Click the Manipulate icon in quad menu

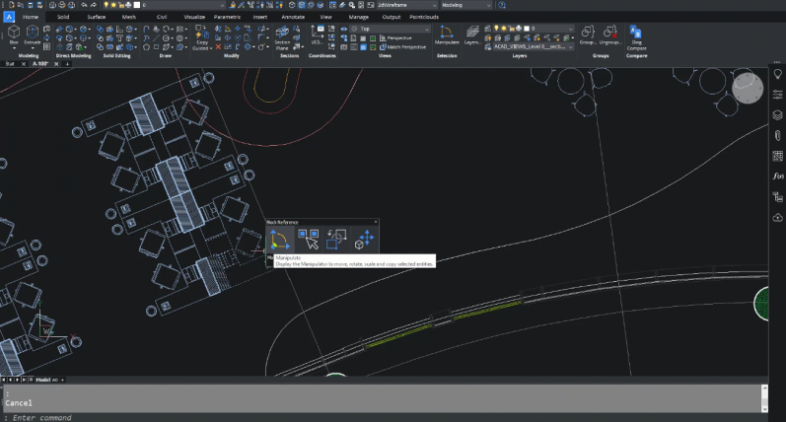tap(280, 239)
